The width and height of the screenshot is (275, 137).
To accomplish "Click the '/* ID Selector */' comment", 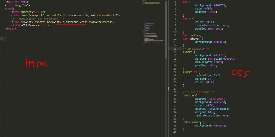I will tap(196, 49).
